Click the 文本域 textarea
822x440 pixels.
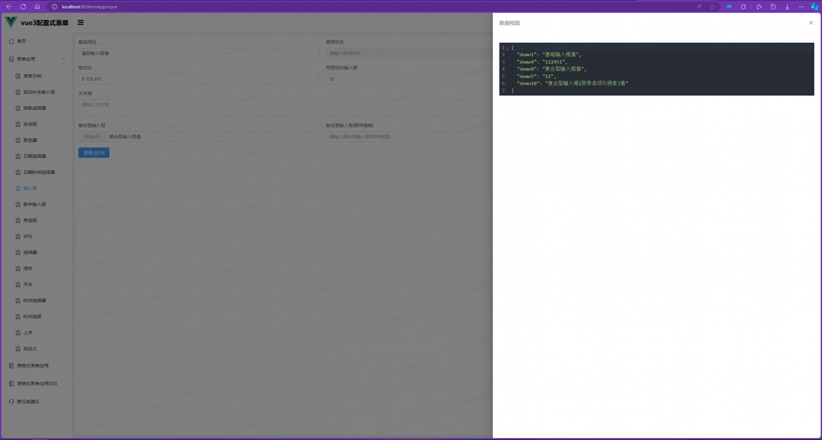point(285,108)
